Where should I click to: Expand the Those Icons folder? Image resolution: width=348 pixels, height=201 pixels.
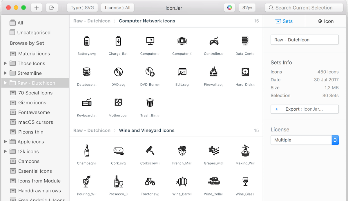[5, 63]
